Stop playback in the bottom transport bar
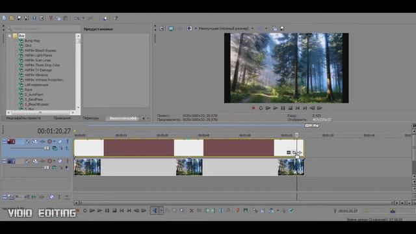The height and width of the screenshot is (234, 416). (114, 211)
